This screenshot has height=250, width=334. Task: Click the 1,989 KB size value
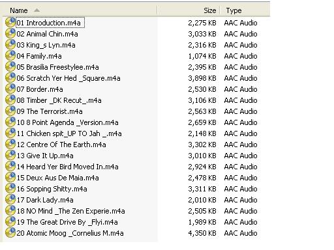tap(202, 222)
